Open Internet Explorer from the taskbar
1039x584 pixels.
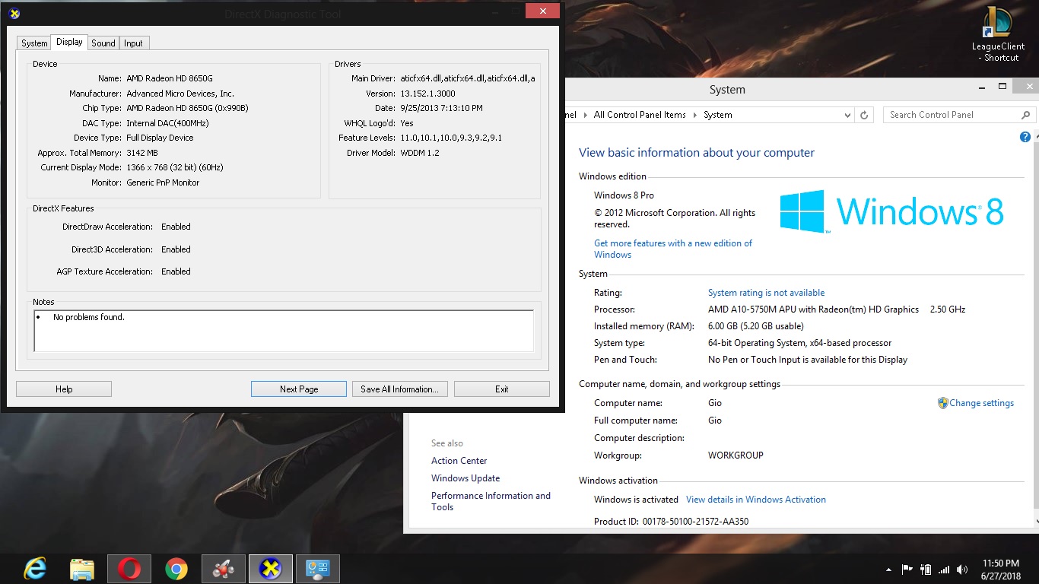coord(35,569)
